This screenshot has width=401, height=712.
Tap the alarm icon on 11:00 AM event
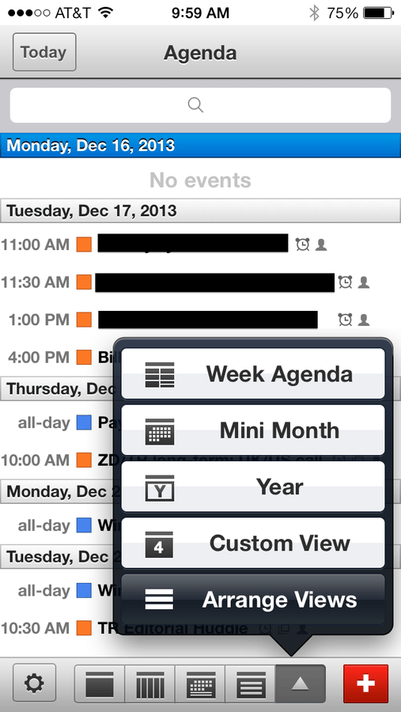tap(302, 244)
